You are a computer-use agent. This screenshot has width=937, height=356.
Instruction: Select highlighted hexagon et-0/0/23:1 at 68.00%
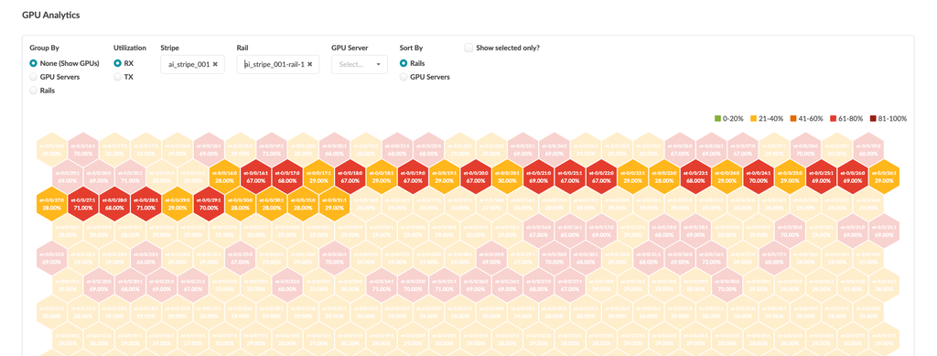tap(696, 177)
